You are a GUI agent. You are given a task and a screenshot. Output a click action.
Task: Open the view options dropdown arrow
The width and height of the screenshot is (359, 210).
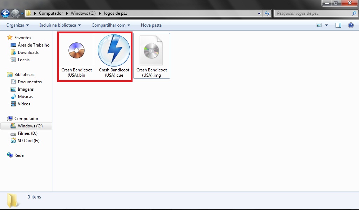coord(327,25)
